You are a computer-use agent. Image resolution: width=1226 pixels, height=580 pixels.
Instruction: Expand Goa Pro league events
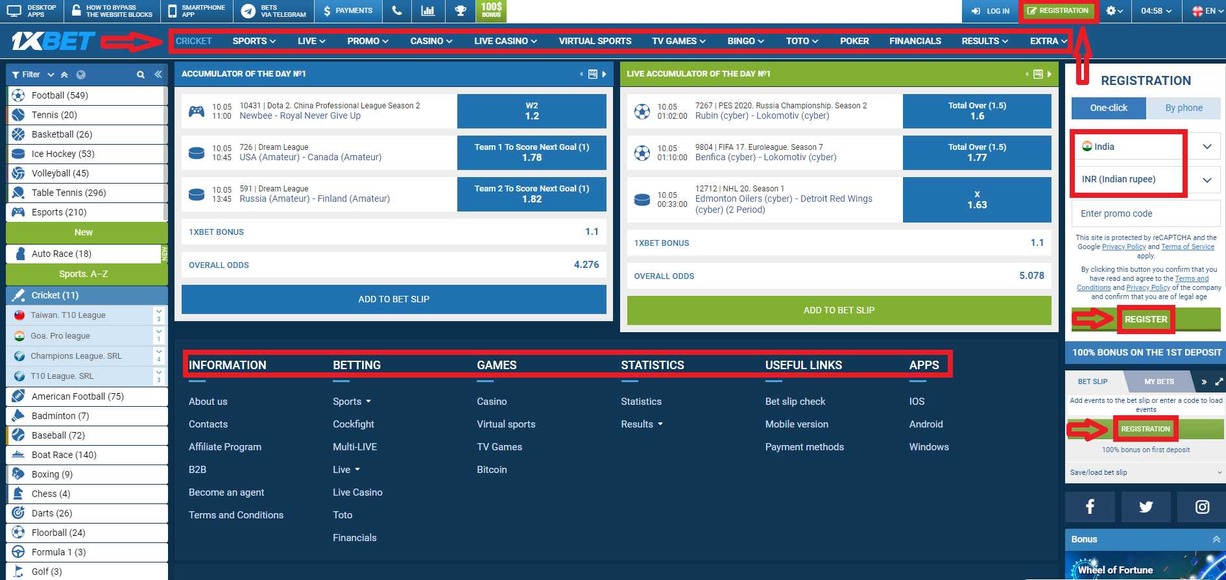tap(159, 336)
